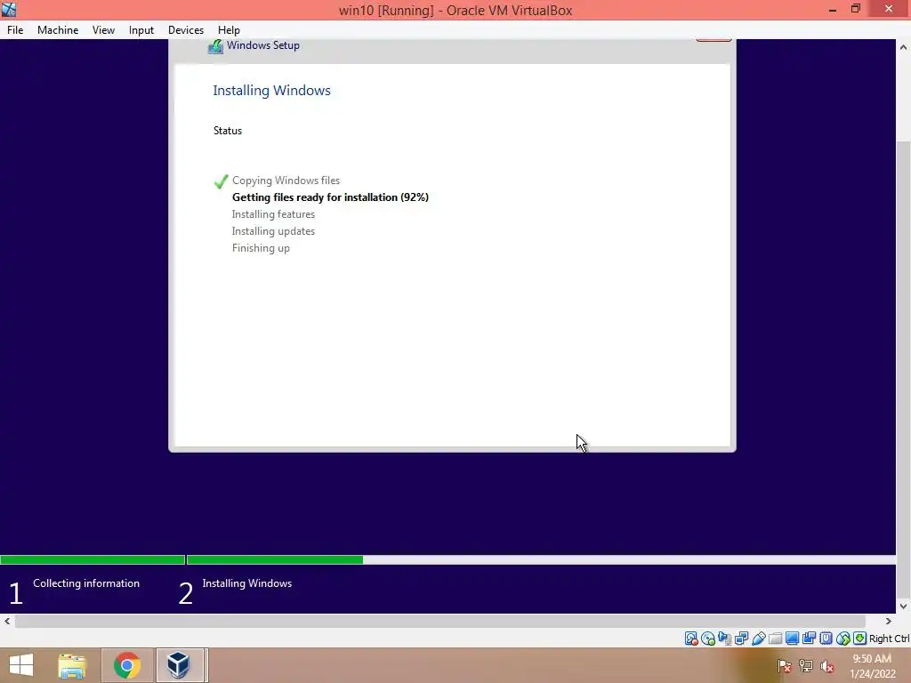Open the USB devices status icon
The width and height of the screenshot is (911, 683).
(758, 639)
